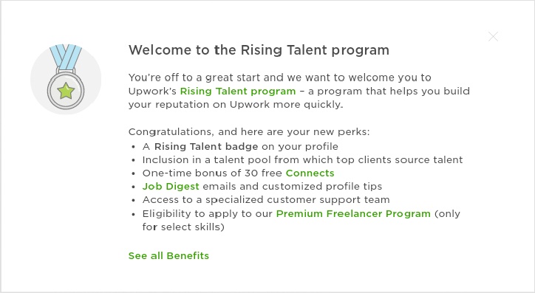Close the Rising Talent welcome dialog
The height and width of the screenshot is (293, 535).
click(x=493, y=36)
